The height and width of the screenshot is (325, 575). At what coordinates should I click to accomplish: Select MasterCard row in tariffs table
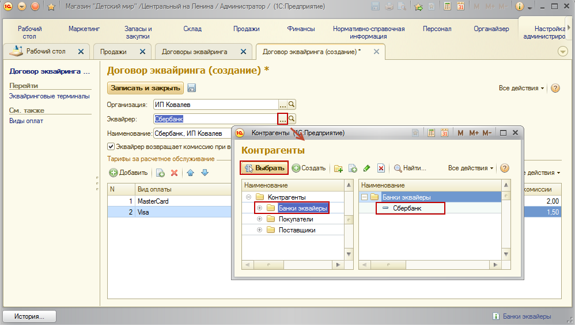pyautogui.click(x=169, y=201)
